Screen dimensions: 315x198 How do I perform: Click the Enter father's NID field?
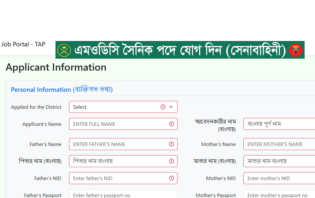point(123,178)
